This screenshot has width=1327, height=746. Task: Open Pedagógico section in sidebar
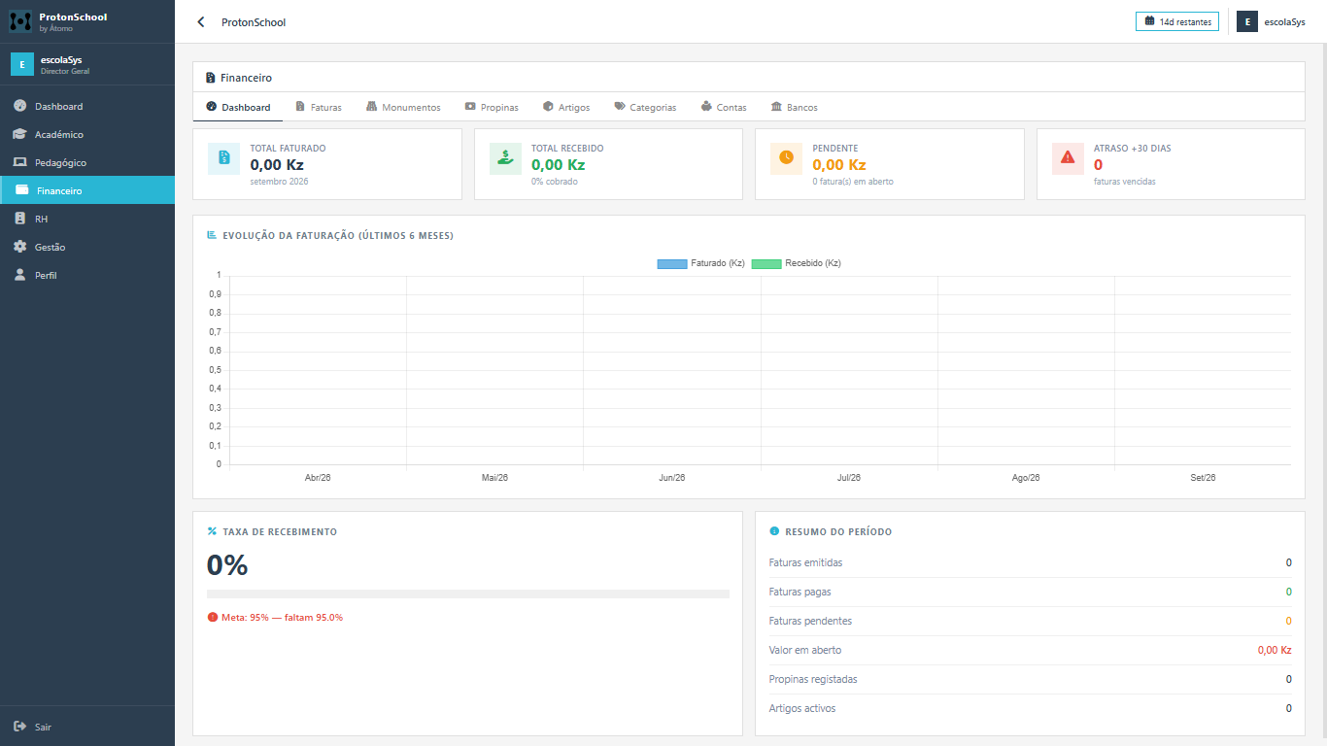[87, 162]
